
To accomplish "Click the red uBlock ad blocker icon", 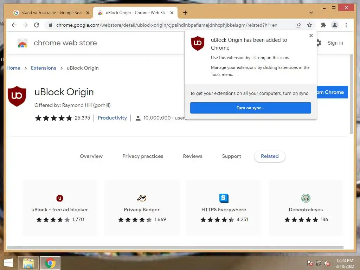I will (x=60, y=198).
